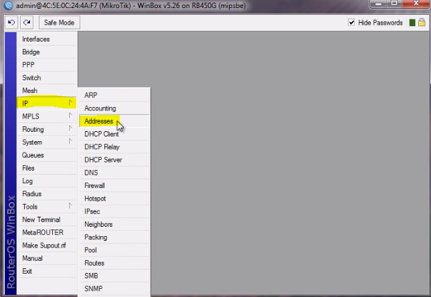Screen dimensions: 431x297
Task: Click the Redo arrow icon
Action: (x=27, y=22)
